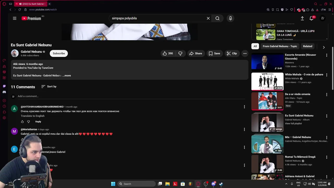View site security lock info
334x188 pixels.
coord(25,10)
